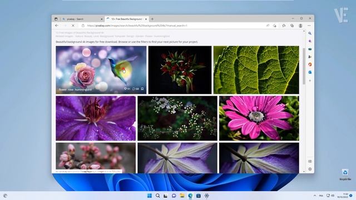356x200 pixels.
Task: Select the Recycle Bin desktop icon
Action: click(x=345, y=174)
